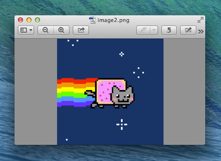Rotate the image with the rotate button
This screenshot has width=221, height=161.
point(169,30)
